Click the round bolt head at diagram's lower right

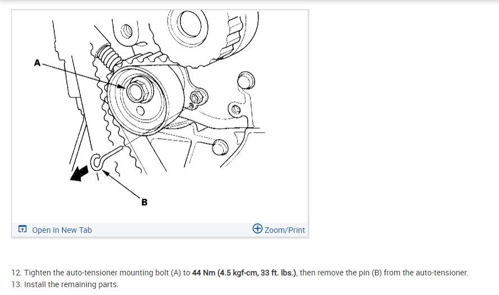pos(220,147)
